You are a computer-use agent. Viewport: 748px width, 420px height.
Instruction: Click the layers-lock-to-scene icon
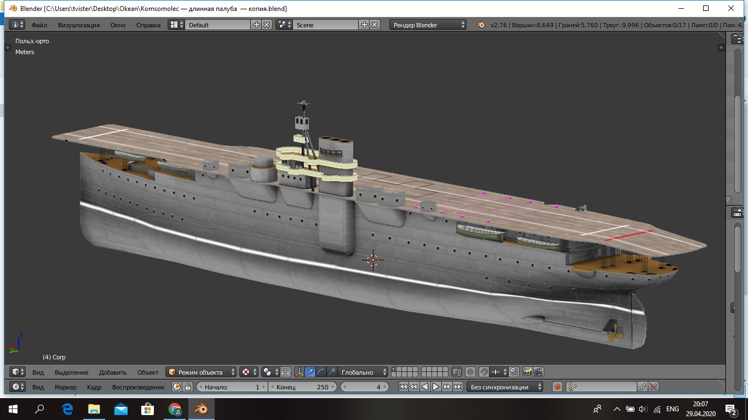(457, 372)
